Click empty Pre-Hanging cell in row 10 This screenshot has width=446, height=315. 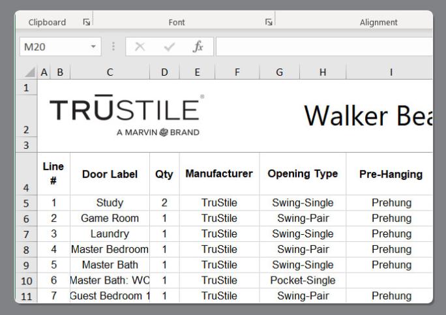[389, 280]
